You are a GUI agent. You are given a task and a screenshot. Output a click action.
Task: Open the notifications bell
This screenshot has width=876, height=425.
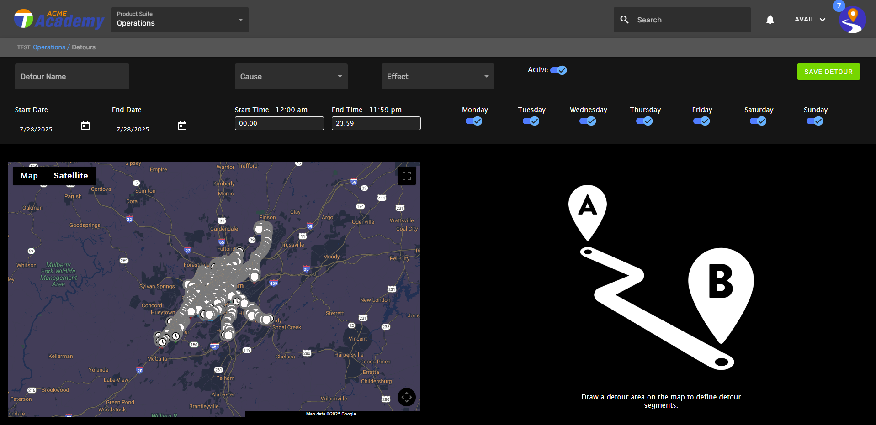770,20
